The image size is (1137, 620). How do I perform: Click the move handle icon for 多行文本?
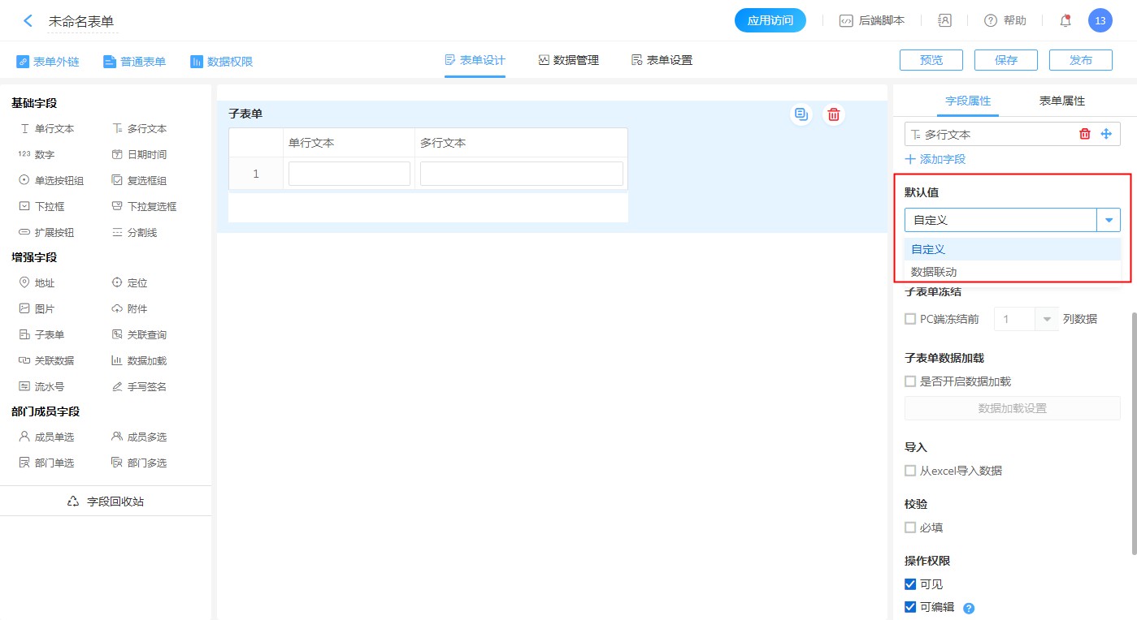(x=1106, y=134)
